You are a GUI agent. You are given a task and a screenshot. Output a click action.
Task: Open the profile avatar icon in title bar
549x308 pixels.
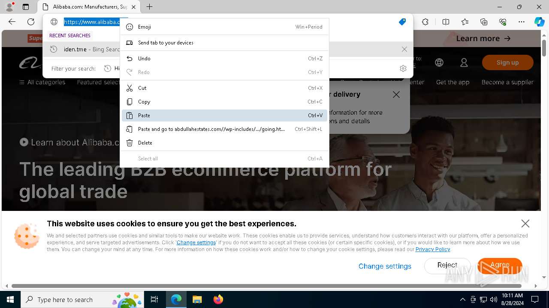(9, 7)
